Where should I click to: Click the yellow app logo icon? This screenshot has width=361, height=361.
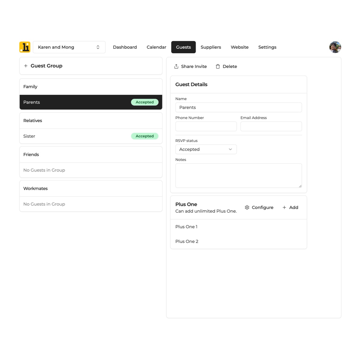tap(25, 47)
